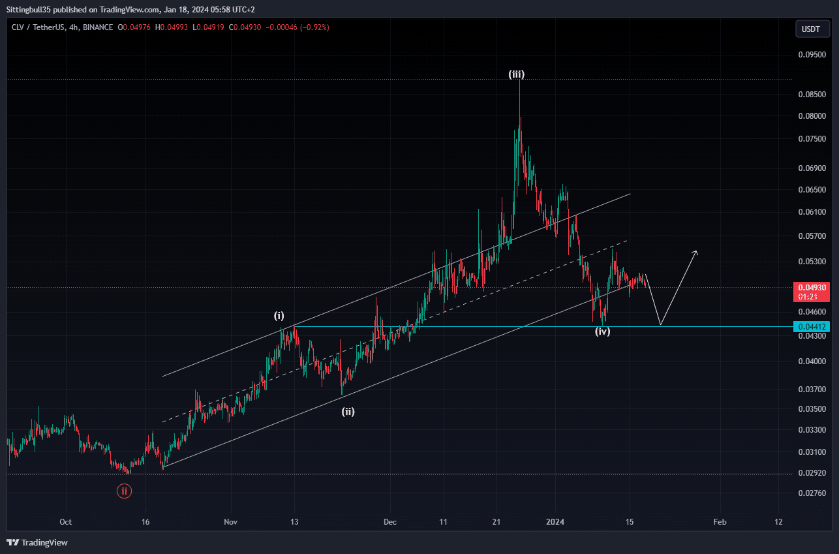Click the (iii) wave label at peak
The height and width of the screenshot is (554, 839).
click(x=516, y=75)
